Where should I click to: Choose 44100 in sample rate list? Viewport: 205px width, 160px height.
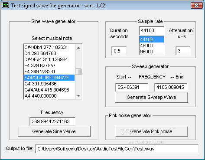(152, 39)
